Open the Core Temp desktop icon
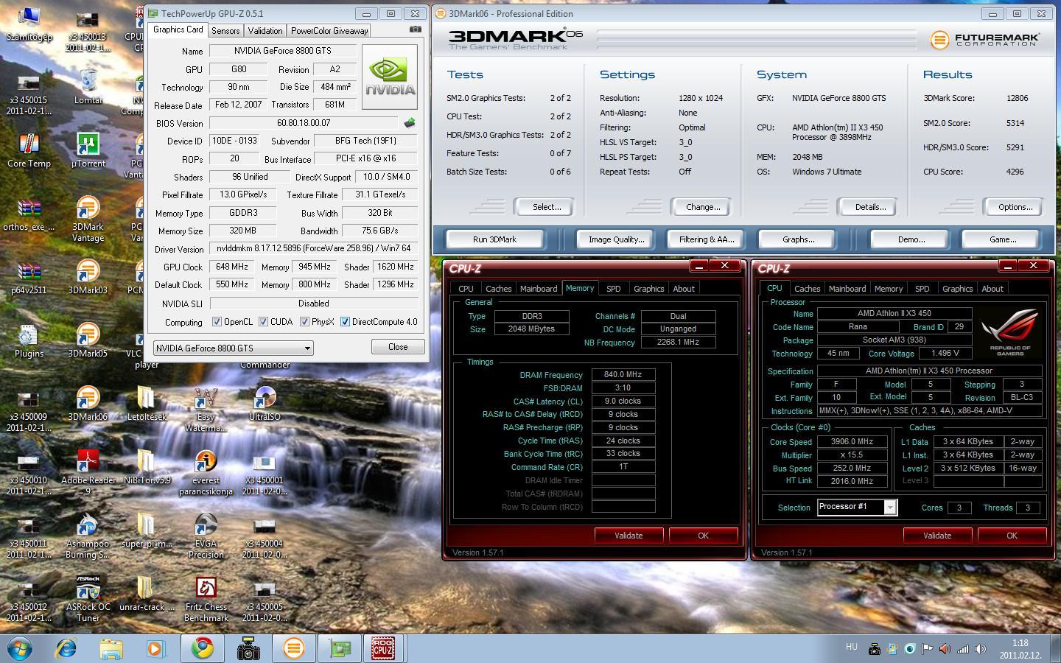 click(x=29, y=150)
